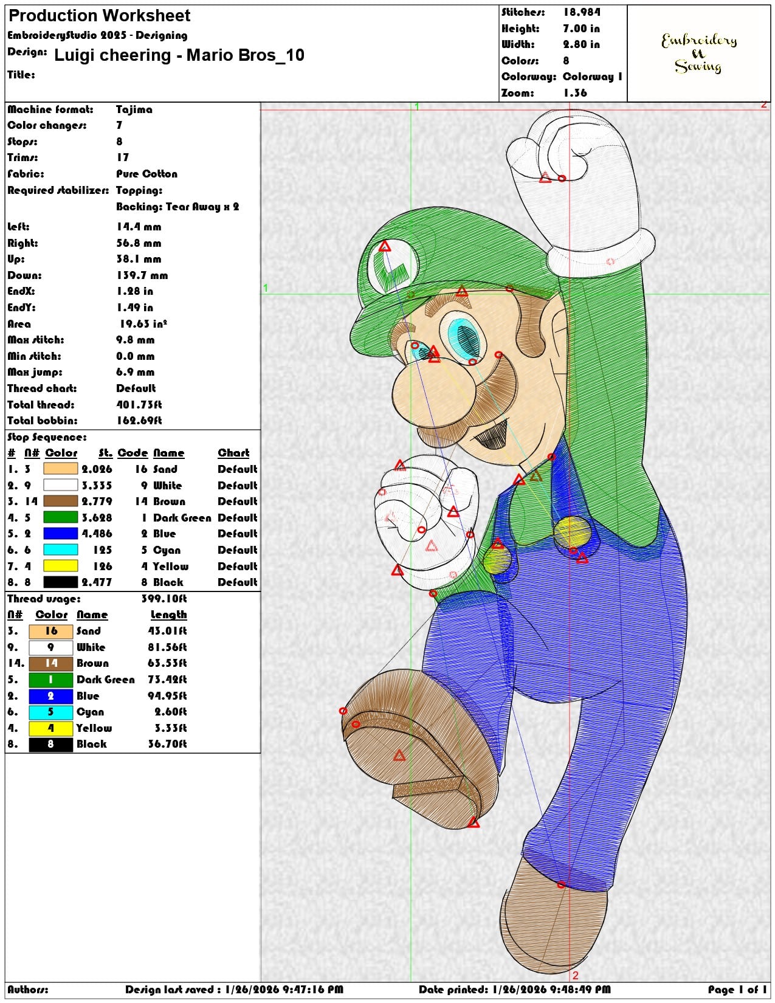Click the White swatch in Stop Sequence

(61, 485)
